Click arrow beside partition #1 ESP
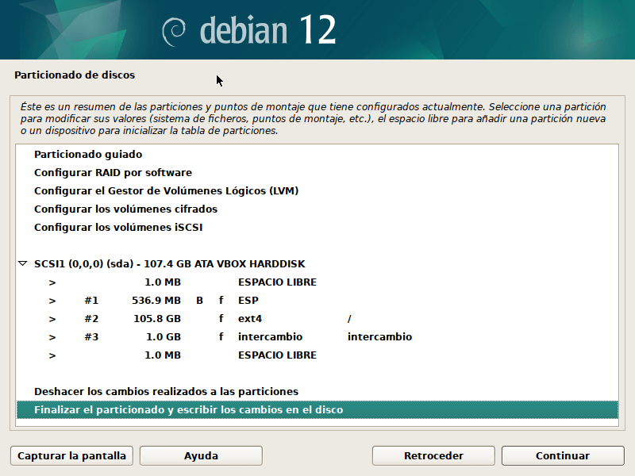 pyautogui.click(x=52, y=301)
